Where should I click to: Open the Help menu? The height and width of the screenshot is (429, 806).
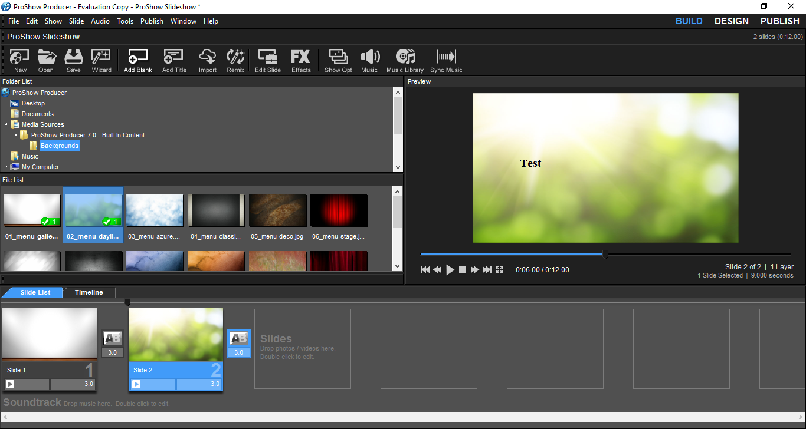(x=211, y=21)
